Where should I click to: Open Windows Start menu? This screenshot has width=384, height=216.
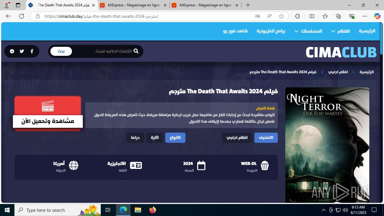click(x=7, y=210)
